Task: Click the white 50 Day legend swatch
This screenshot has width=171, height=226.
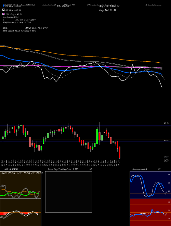Action: coord(3,10)
